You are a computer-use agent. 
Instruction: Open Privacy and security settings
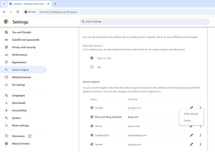pos(23,47)
